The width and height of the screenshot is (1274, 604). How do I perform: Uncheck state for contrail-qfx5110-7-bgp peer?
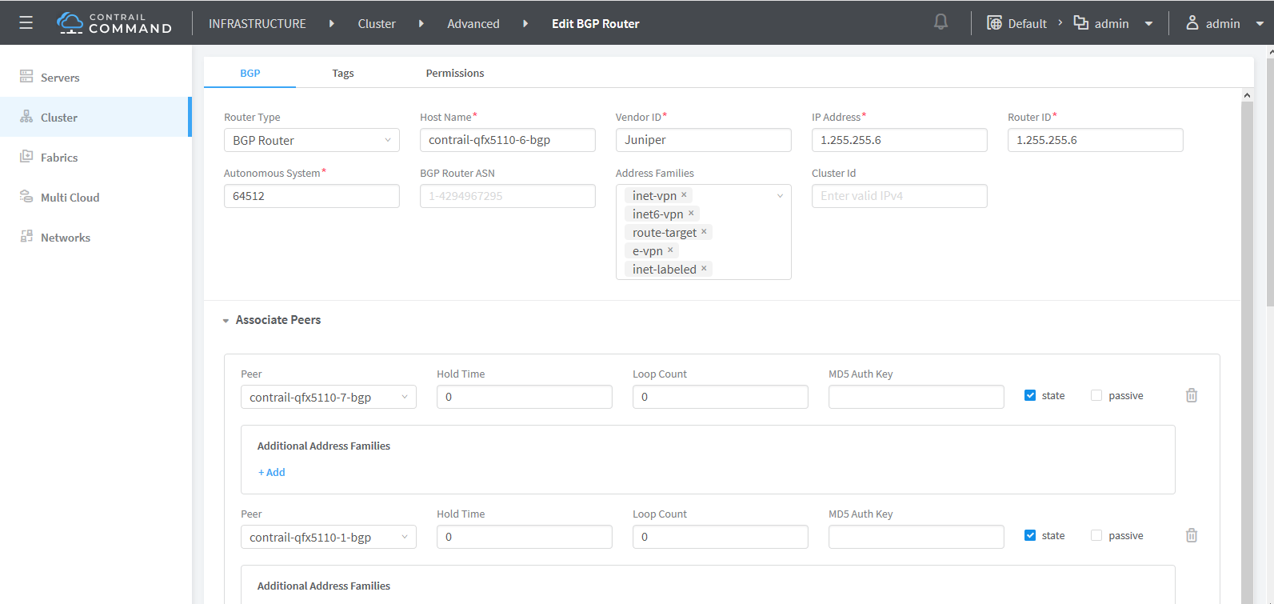point(1030,395)
